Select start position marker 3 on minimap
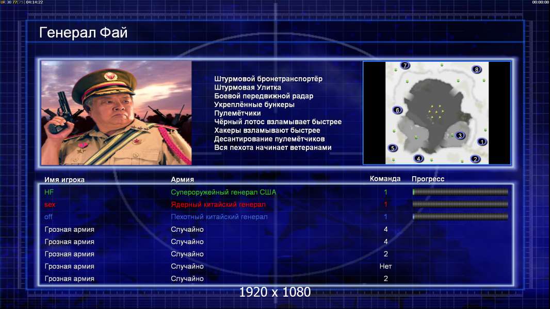The width and height of the screenshot is (550, 309). coord(460,135)
